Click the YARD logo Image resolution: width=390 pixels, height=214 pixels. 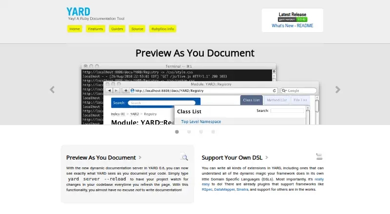tap(78, 12)
